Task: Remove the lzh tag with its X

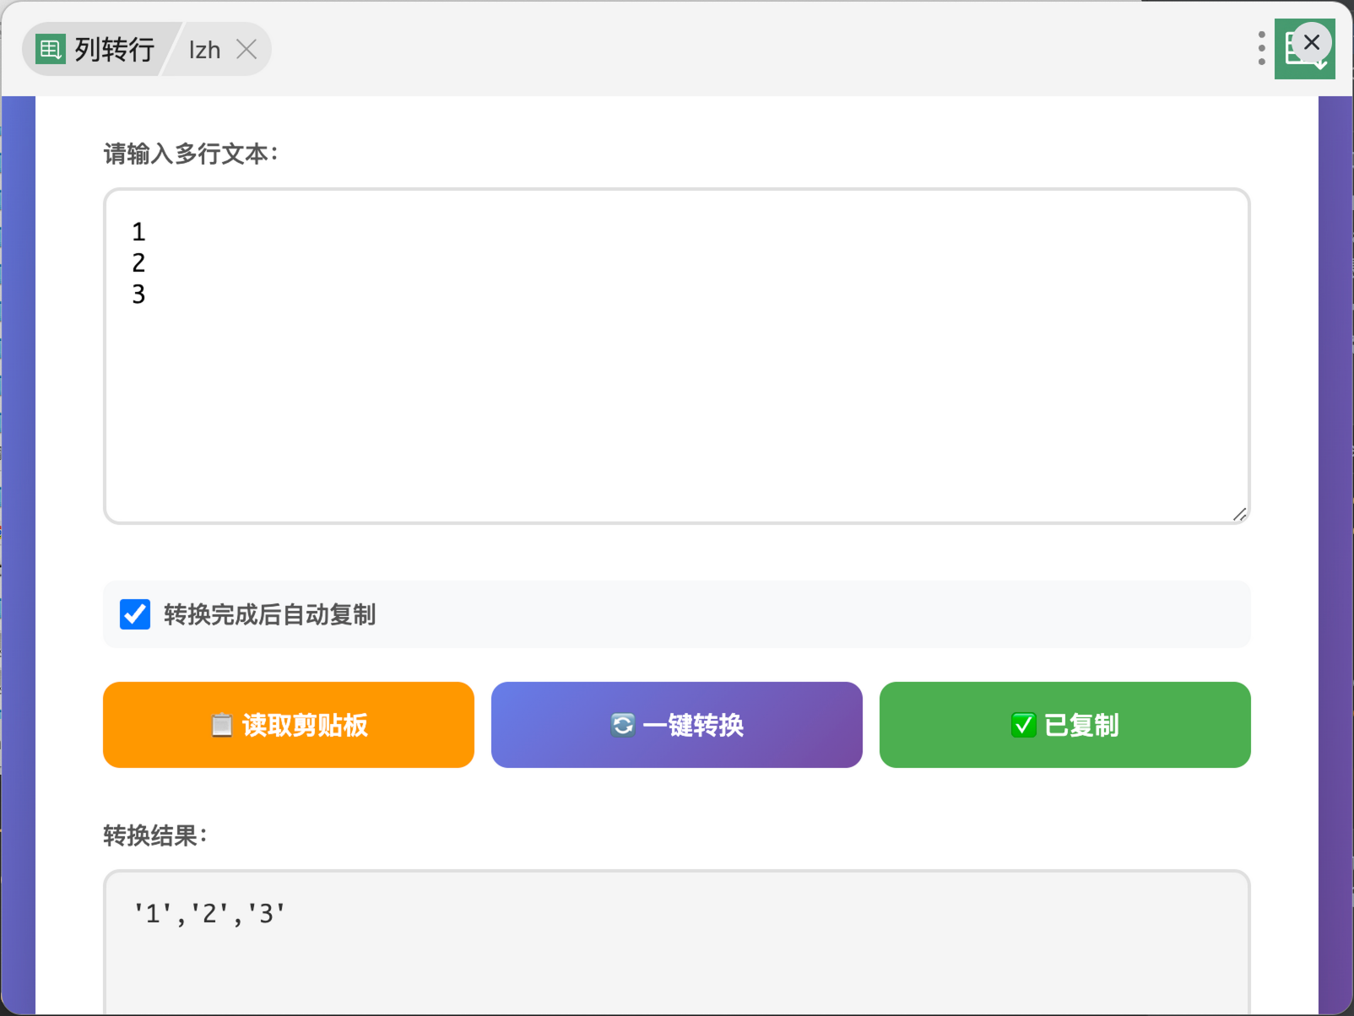Action: (x=246, y=50)
